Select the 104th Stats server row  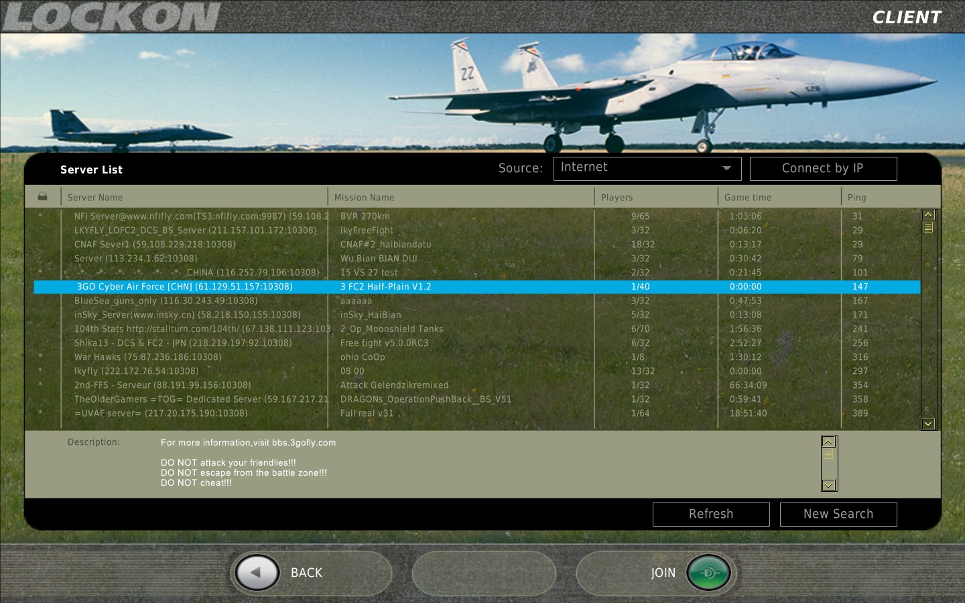(476, 329)
